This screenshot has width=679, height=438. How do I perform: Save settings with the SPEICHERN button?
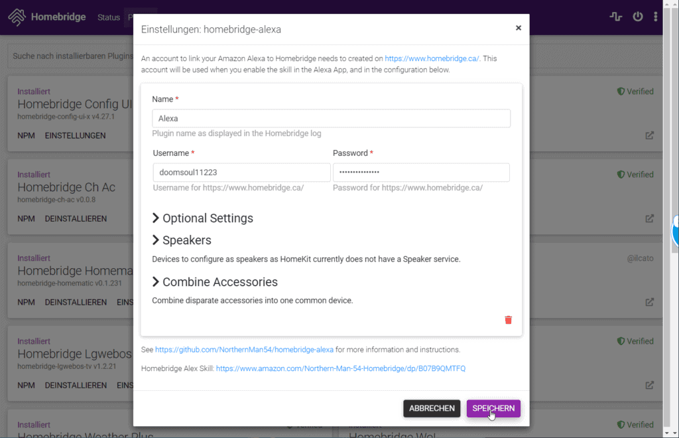coord(493,409)
